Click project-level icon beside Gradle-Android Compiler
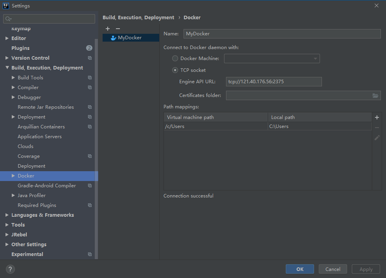The image size is (386, 278). (x=90, y=186)
